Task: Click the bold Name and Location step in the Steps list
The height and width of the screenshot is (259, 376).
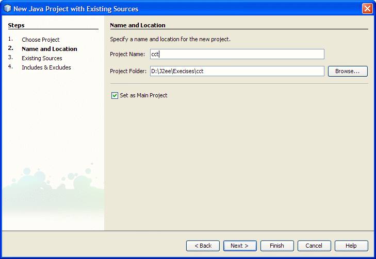Action: pyautogui.click(x=50, y=49)
